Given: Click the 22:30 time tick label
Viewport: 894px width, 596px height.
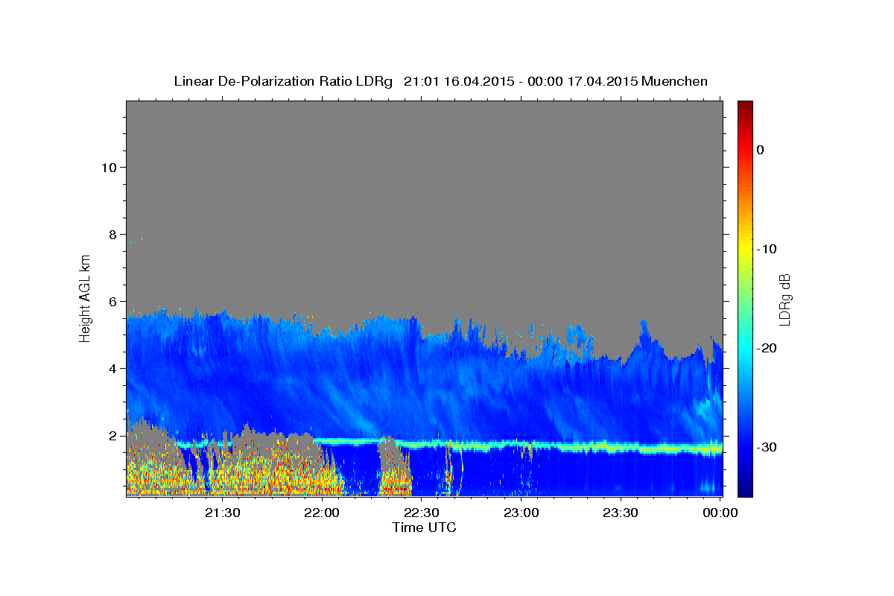Looking at the screenshot, I should point(422,513).
